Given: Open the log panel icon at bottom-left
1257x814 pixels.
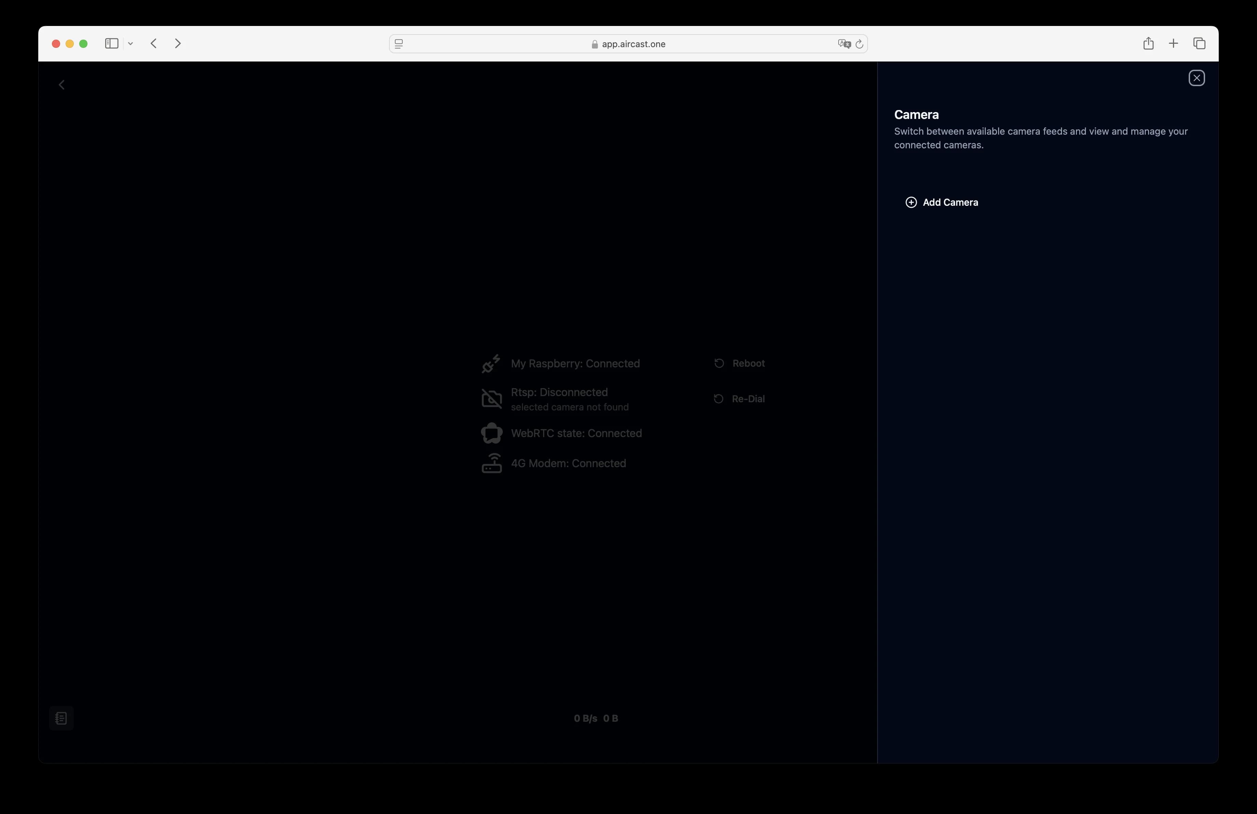Looking at the screenshot, I should [61, 718].
